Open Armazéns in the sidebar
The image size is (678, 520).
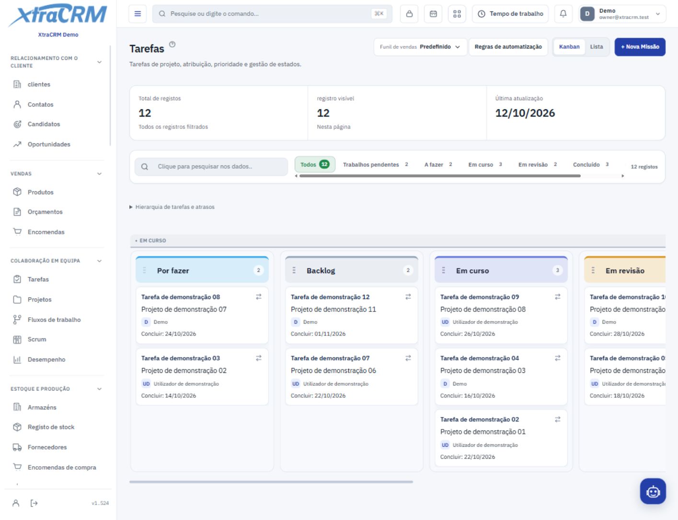point(57,407)
